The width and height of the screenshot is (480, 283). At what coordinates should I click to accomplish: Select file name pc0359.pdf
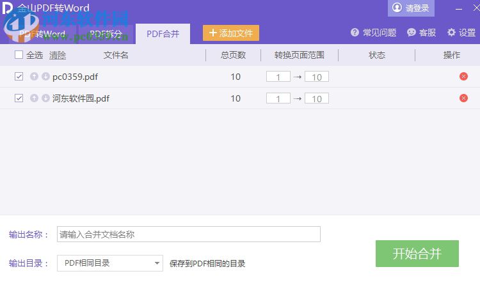[x=75, y=77]
